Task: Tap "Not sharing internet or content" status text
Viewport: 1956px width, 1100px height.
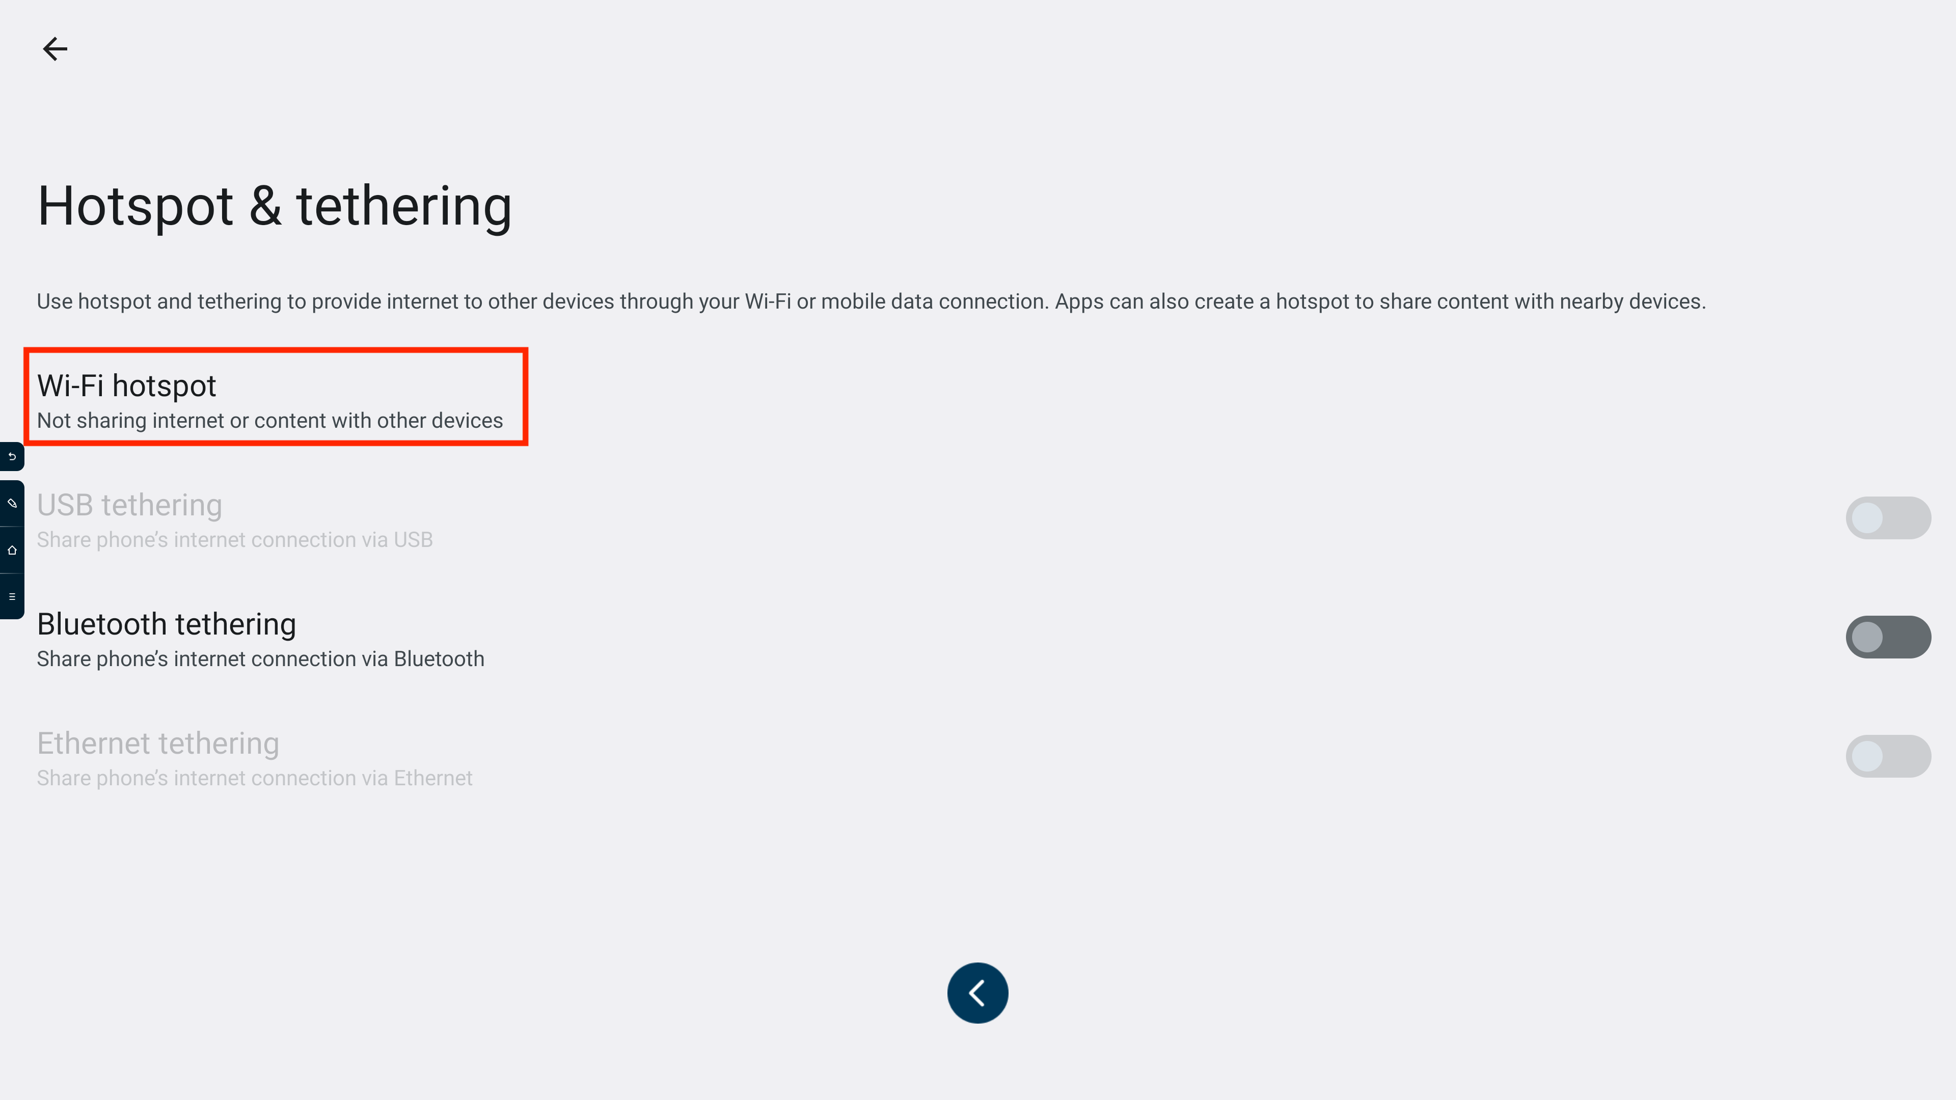Action: (x=269, y=421)
